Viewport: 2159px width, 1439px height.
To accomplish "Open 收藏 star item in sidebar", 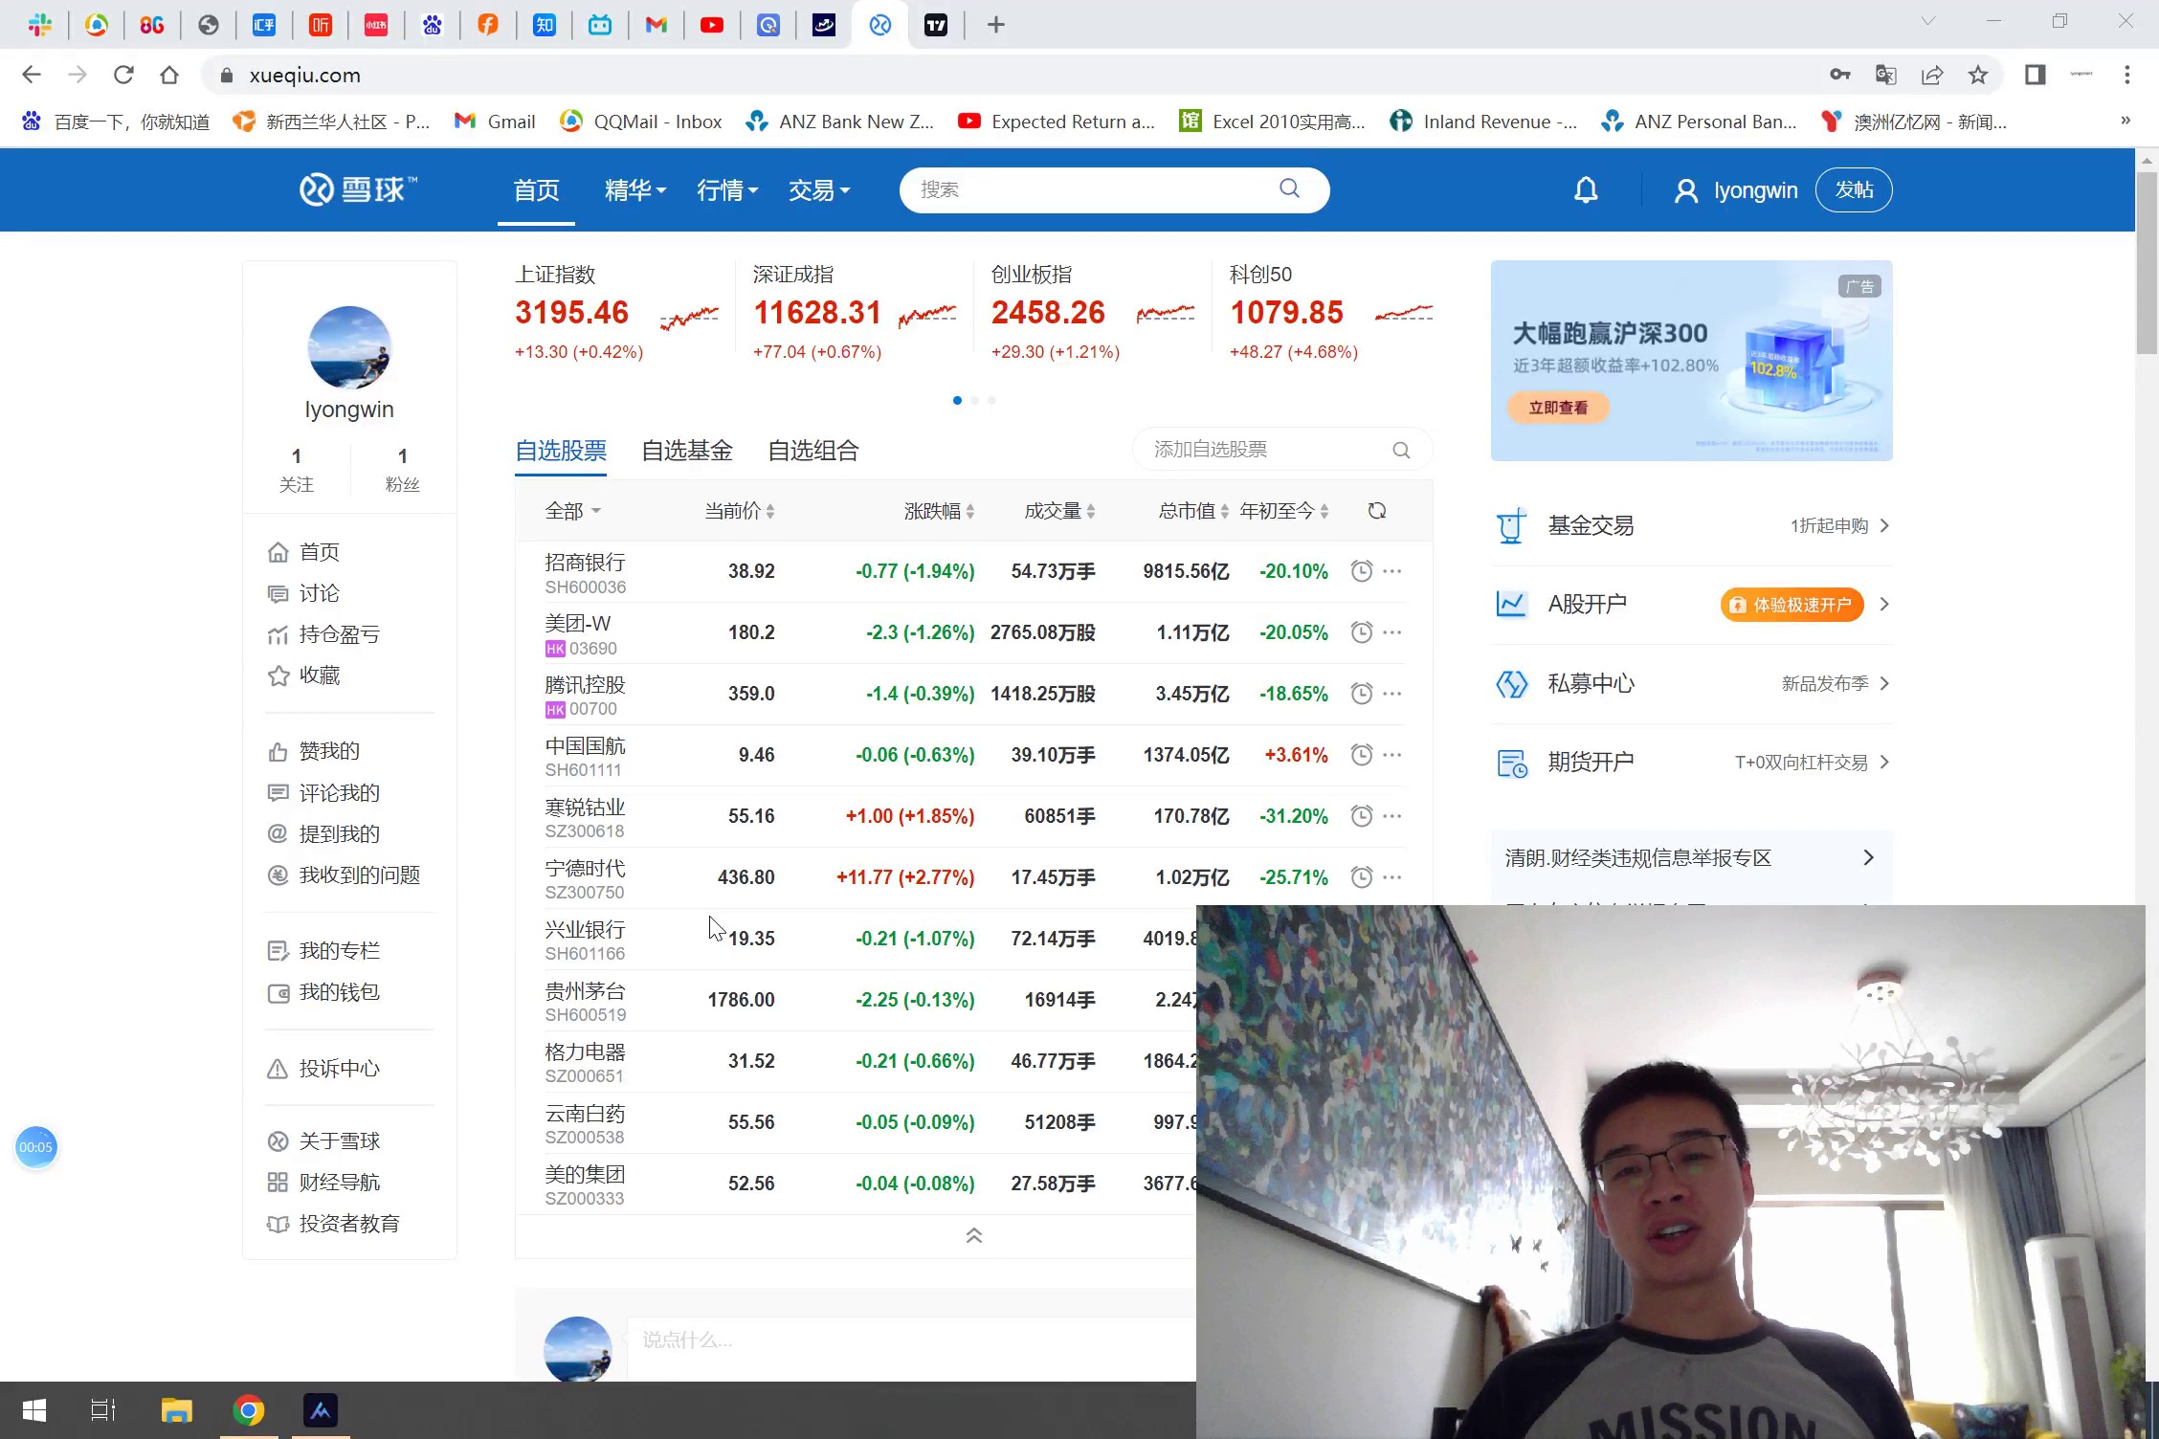I will (x=318, y=675).
